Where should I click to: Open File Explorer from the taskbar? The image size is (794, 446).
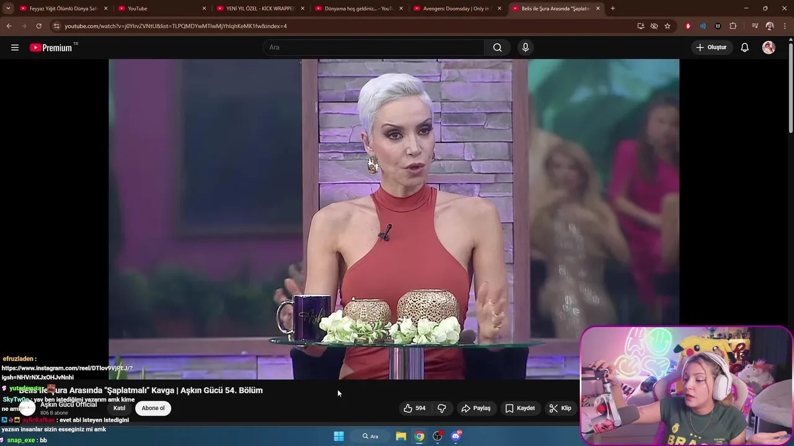click(x=401, y=436)
